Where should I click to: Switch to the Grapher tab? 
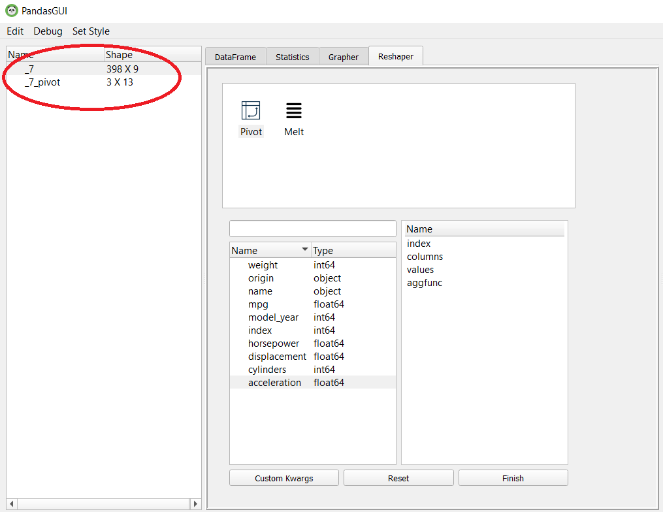(x=344, y=57)
